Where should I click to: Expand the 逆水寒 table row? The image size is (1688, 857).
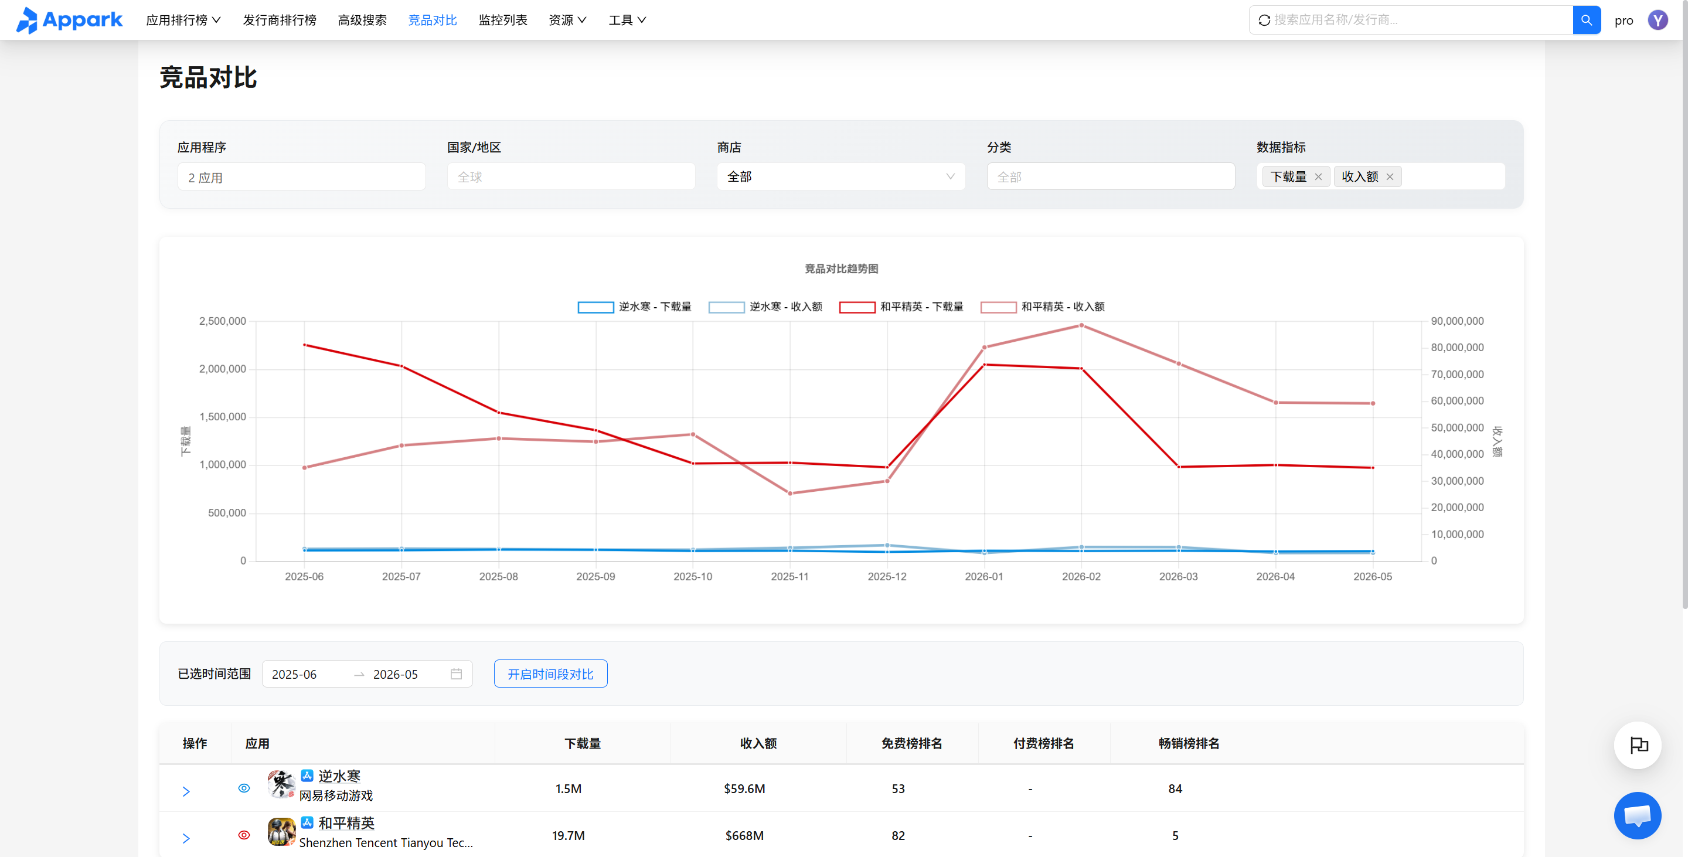(x=186, y=791)
